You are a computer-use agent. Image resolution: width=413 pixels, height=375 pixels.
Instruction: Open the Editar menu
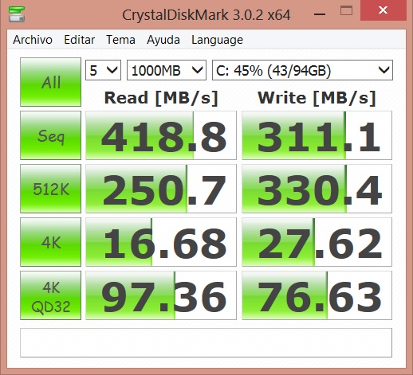pos(79,40)
